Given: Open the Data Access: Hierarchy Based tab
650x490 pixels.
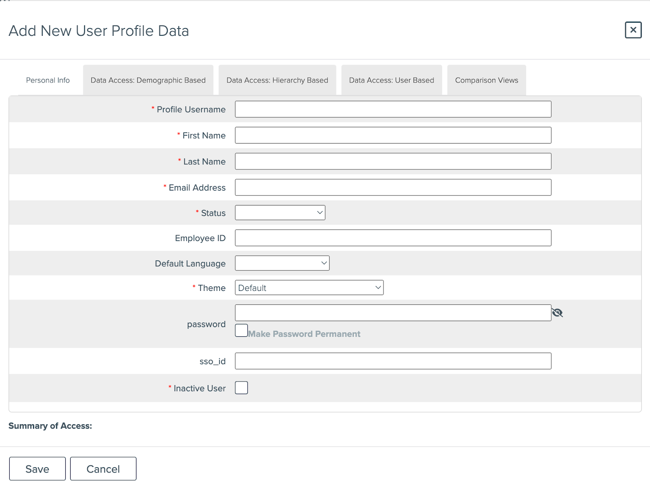Looking at the screenshot, I should click(x=277, y=80).
